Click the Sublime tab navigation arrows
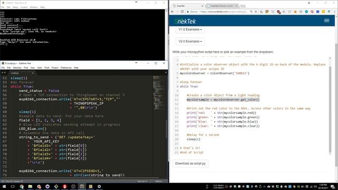This screenshot has height=190, width=338. tap(4, 73)
